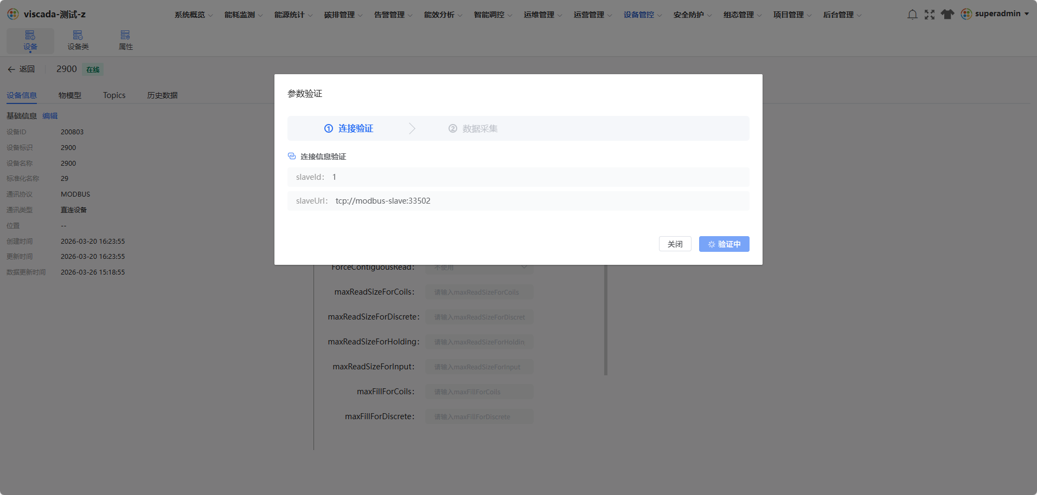Image resolution: width=1037 pixels, height=495 pixels.
Task: Click the maxFillForDiscrete input field
Action: [x=479, y=416]
